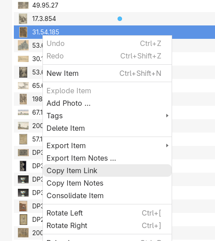
Task: Select item row 17.3.854
Action: [x=114, y=19]
